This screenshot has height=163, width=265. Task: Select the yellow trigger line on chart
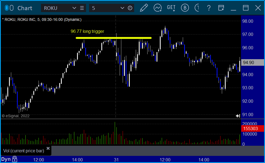114,38
